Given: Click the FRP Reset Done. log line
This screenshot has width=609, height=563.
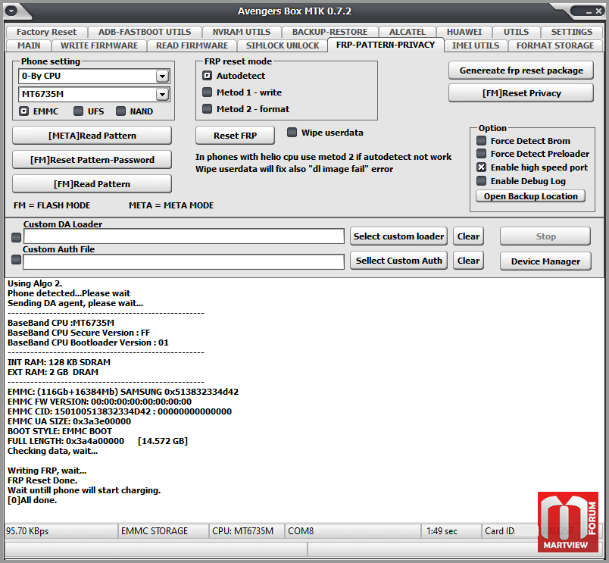Looking at the screenshot, I should [42, 480].
